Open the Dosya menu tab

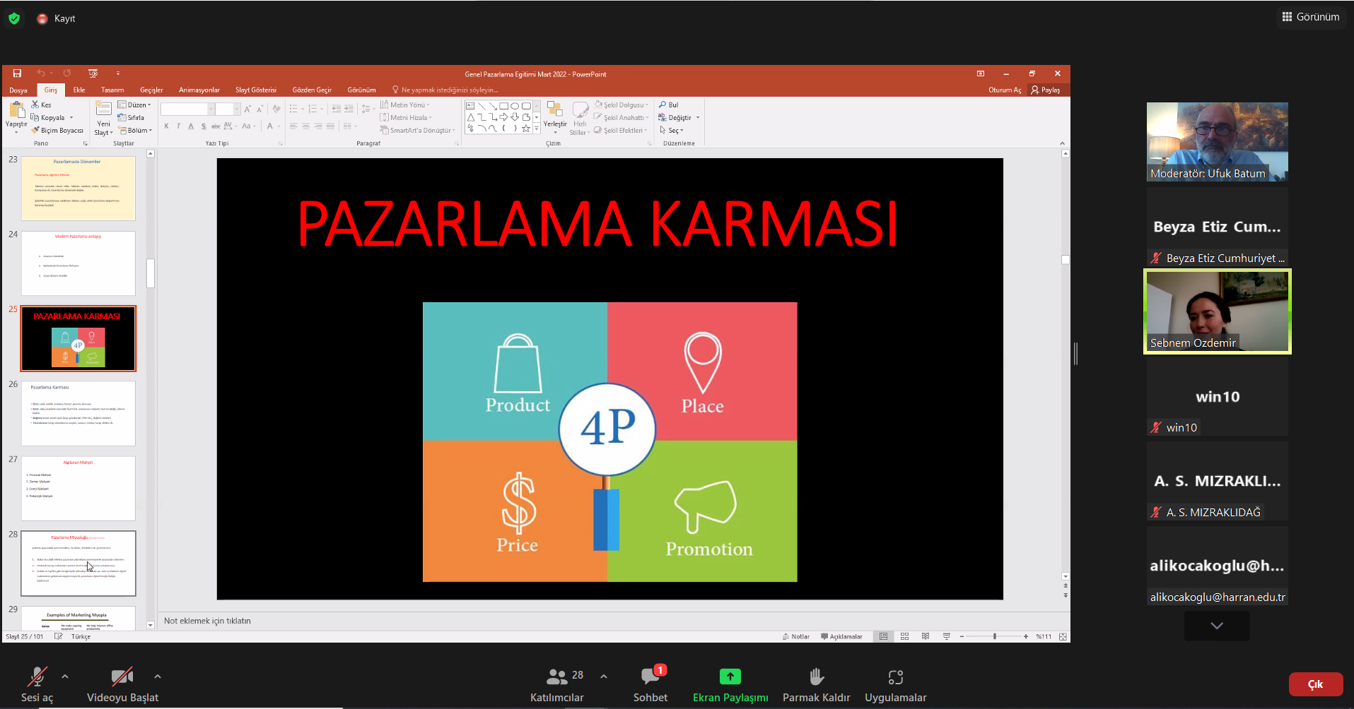[18, 90]
